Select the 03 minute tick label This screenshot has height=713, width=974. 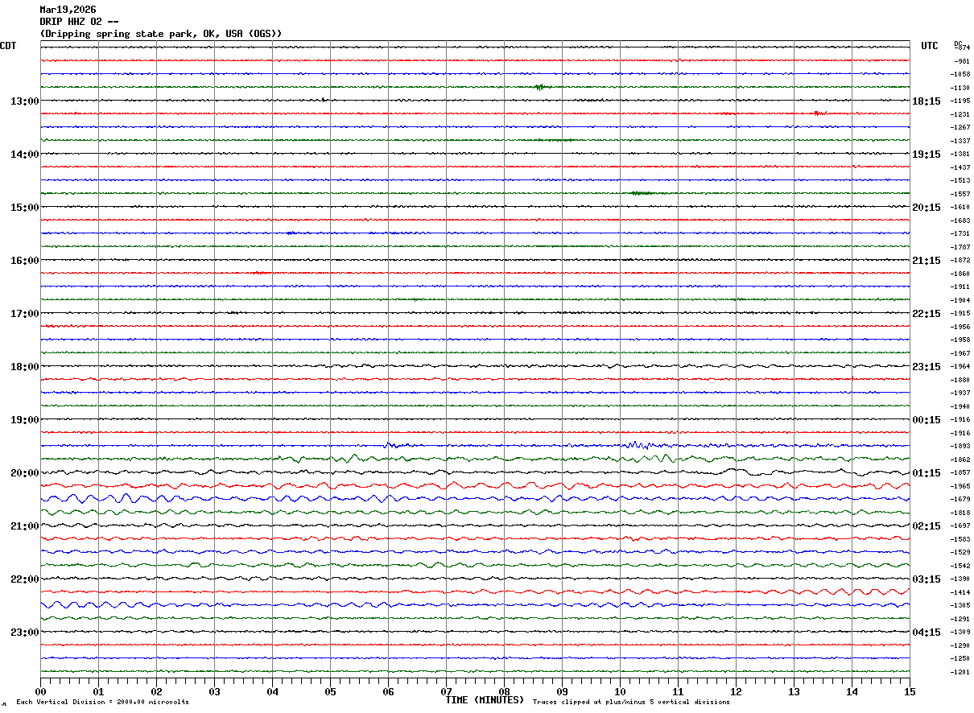click(x=214, y=691)
